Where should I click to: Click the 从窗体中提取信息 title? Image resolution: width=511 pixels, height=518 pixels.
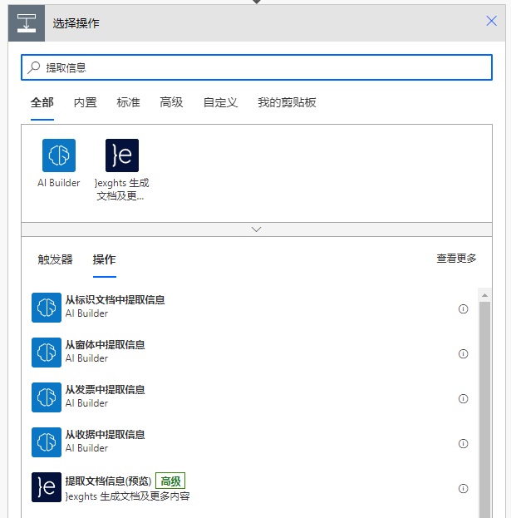pyautogui.click(x=106, y=345)
